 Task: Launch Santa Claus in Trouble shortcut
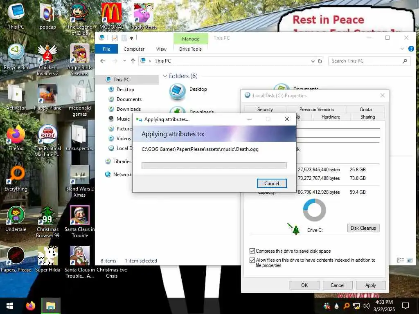click(80, 222)
